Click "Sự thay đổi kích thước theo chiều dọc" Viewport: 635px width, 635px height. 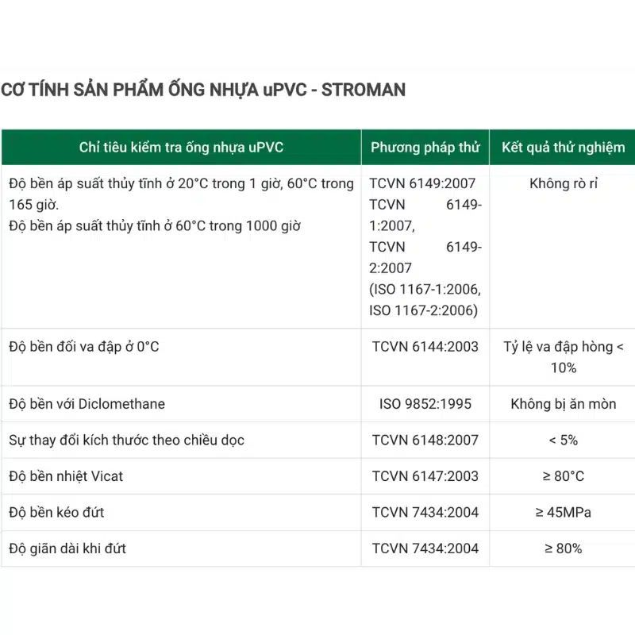tap(127, 440)
